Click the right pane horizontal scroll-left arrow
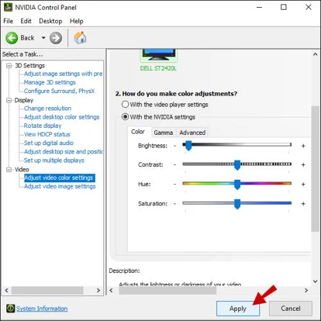Viewport: 321px width, 321px height. click(111, 290)
